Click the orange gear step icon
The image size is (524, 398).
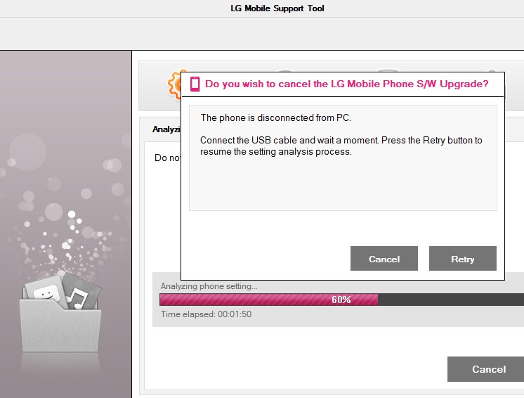(173, 85)
